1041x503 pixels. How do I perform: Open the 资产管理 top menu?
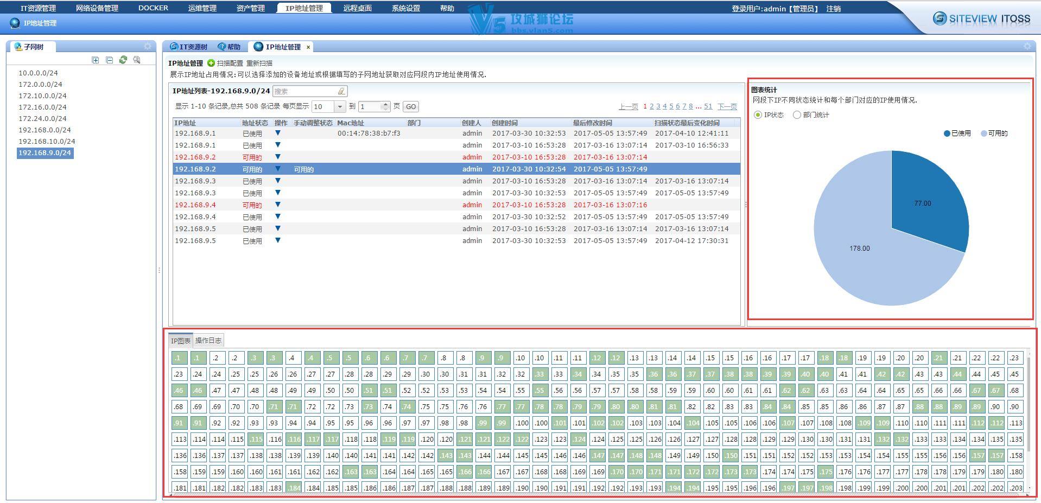pos(251,8)
